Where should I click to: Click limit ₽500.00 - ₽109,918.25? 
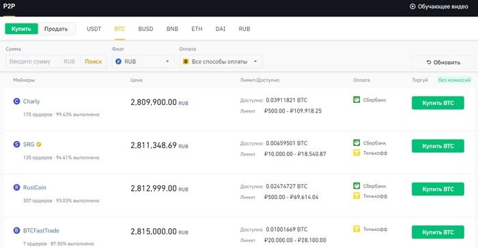293,111
